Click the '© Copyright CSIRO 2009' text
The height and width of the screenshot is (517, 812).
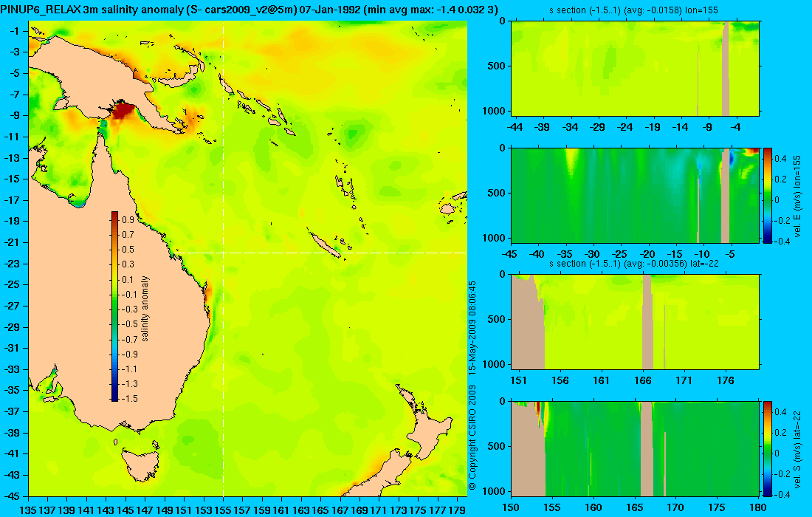coord(472,438)
